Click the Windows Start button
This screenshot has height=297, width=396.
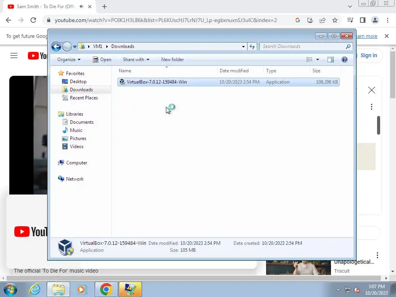point(10,289)
